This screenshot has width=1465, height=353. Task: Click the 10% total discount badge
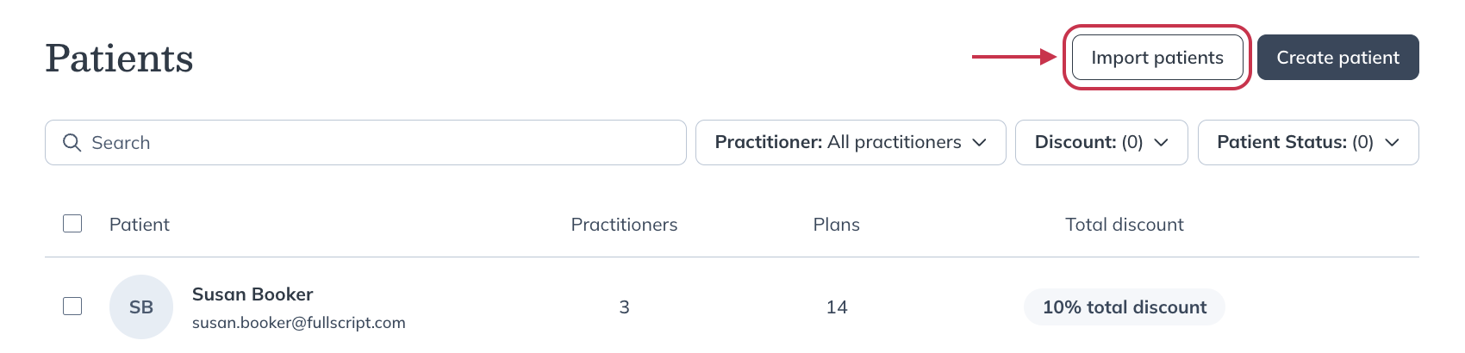[x=1125, y=307]
